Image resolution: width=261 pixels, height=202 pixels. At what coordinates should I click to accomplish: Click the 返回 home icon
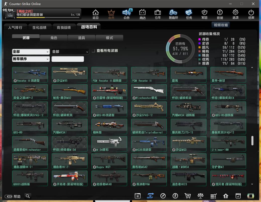click(96, 14)
